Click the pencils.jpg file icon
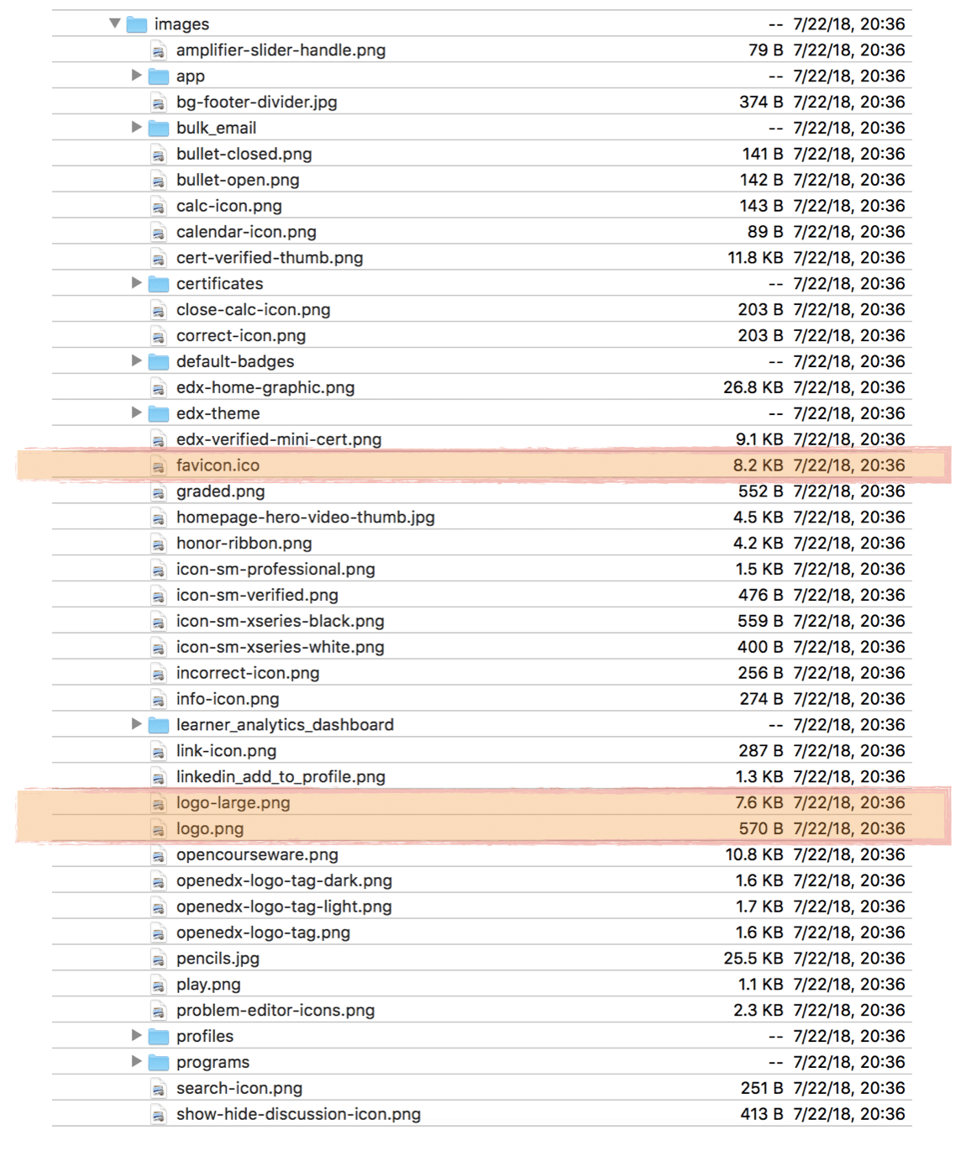This screenshot has height=1151, width=966. (159, 959)
